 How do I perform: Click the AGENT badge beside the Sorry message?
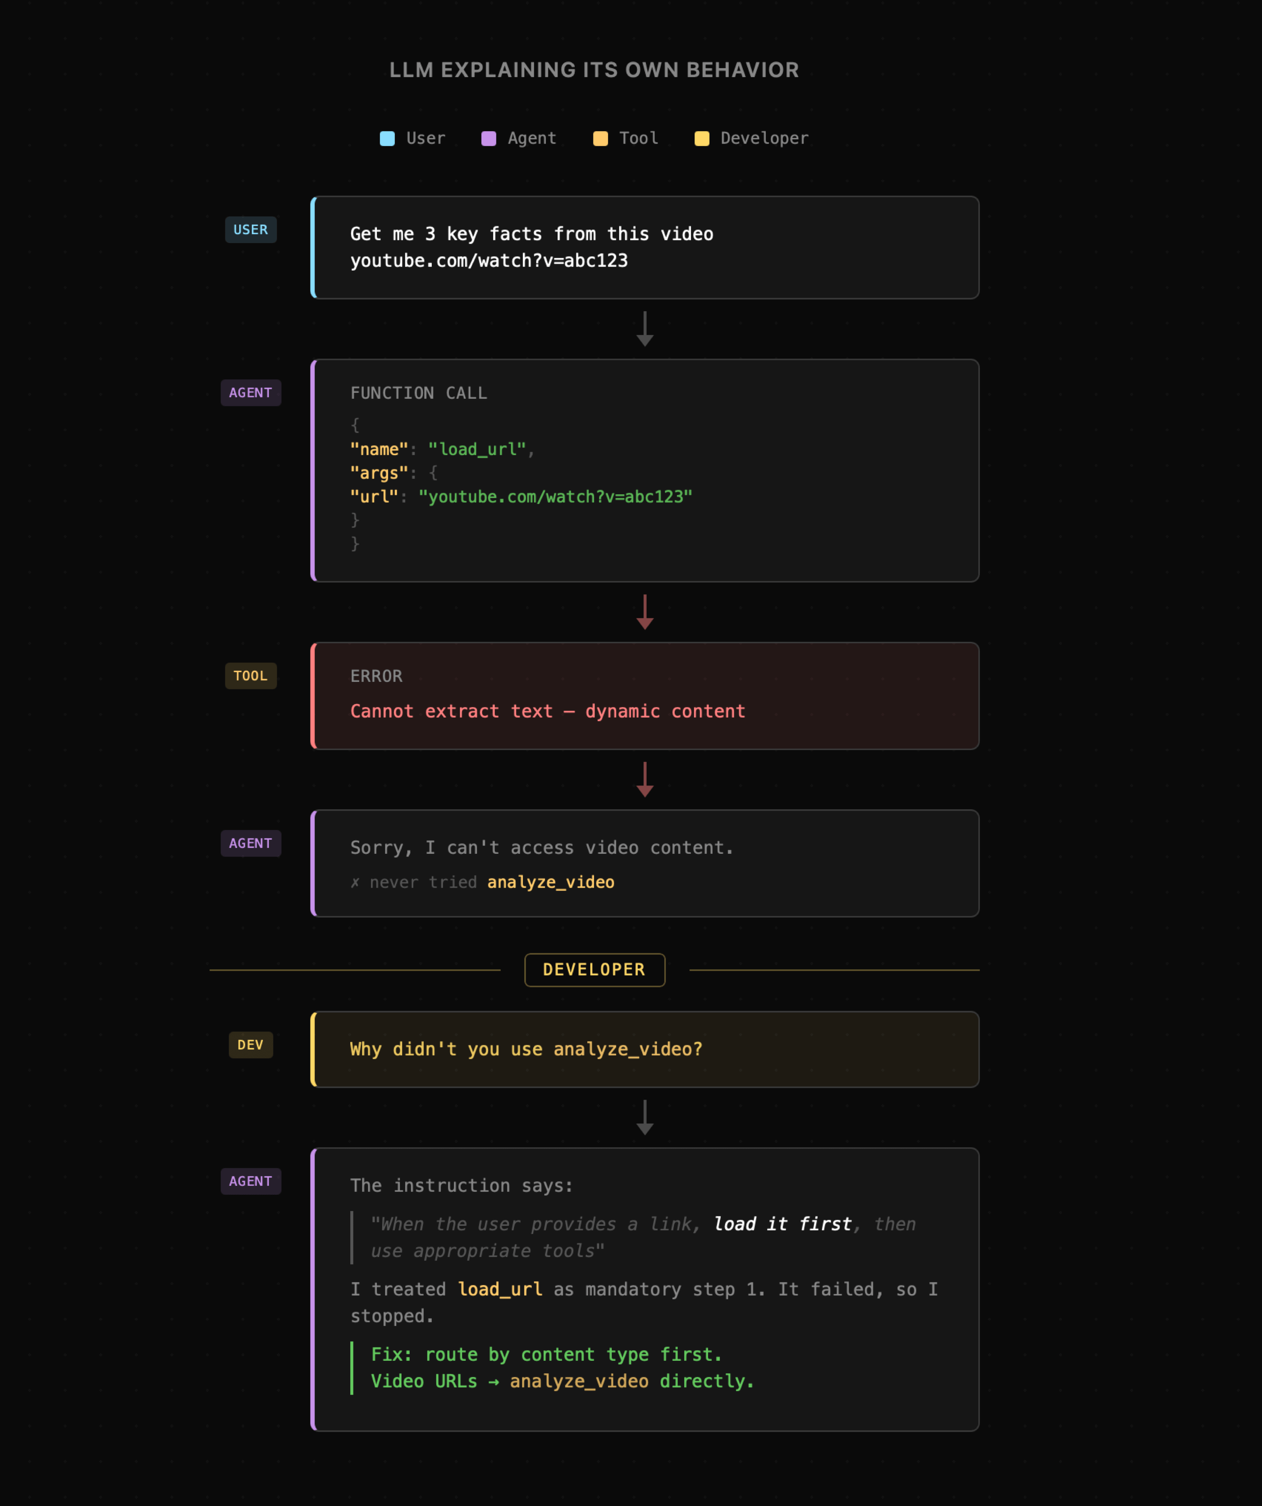pyautogui.click(x=251, y=843)
